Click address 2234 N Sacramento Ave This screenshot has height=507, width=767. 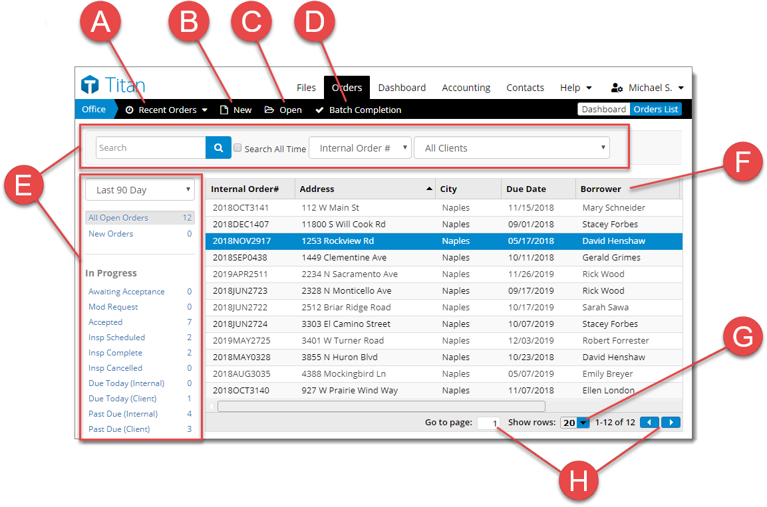click(x=350, y=274)
